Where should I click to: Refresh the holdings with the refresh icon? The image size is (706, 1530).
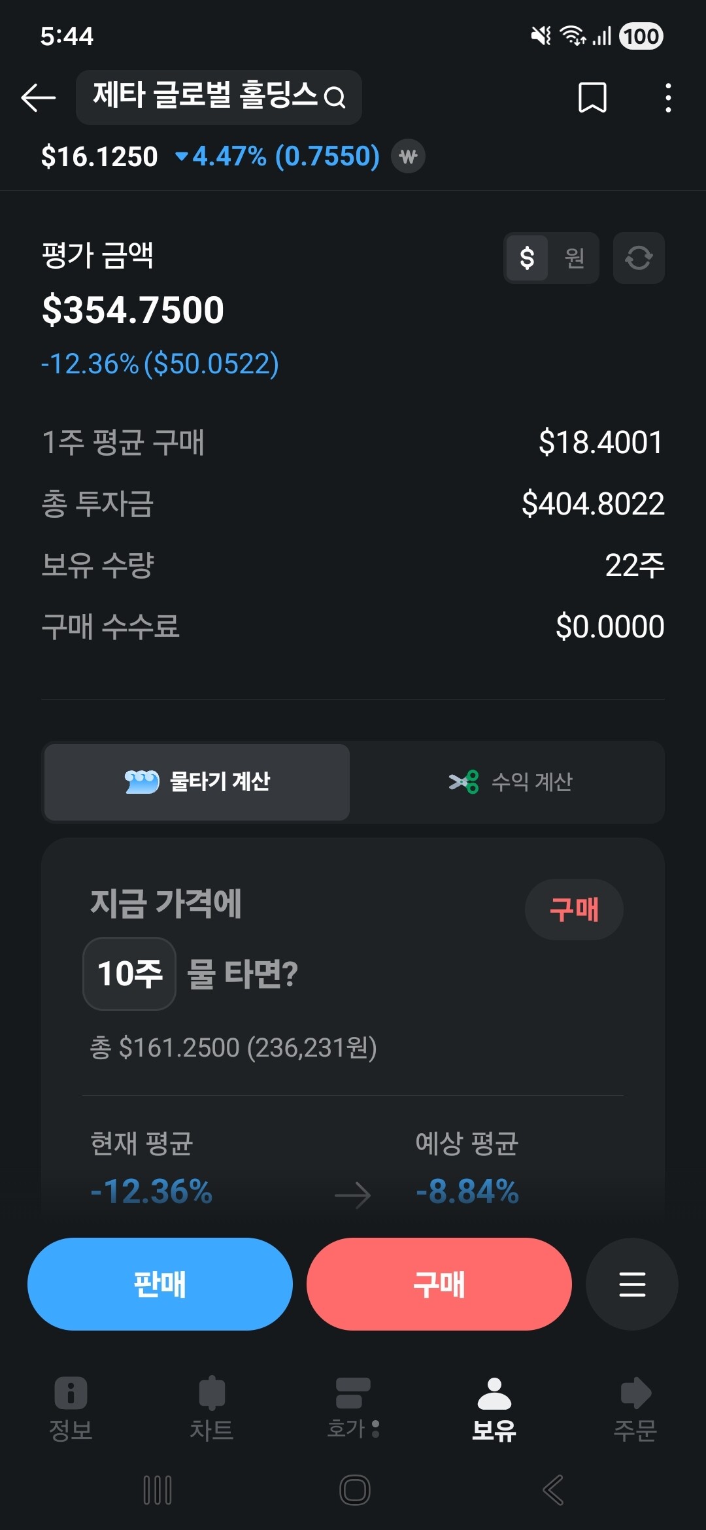639,258
